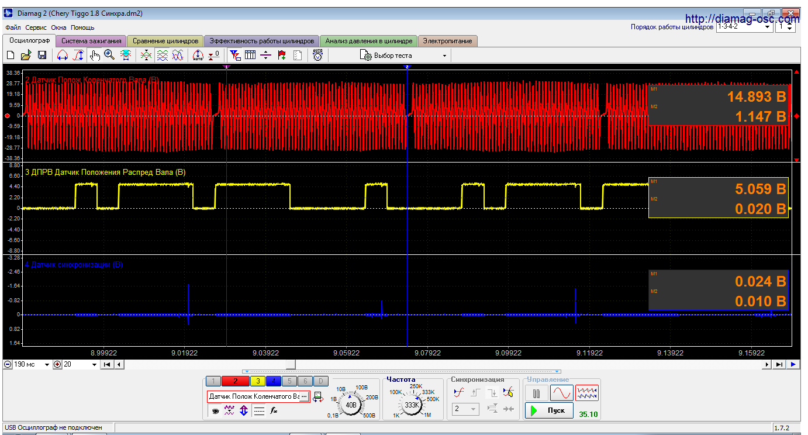Viewport: 808px width, 435px height.
Task: Switch to Система зажигания tab
Action: pos(91,41)
